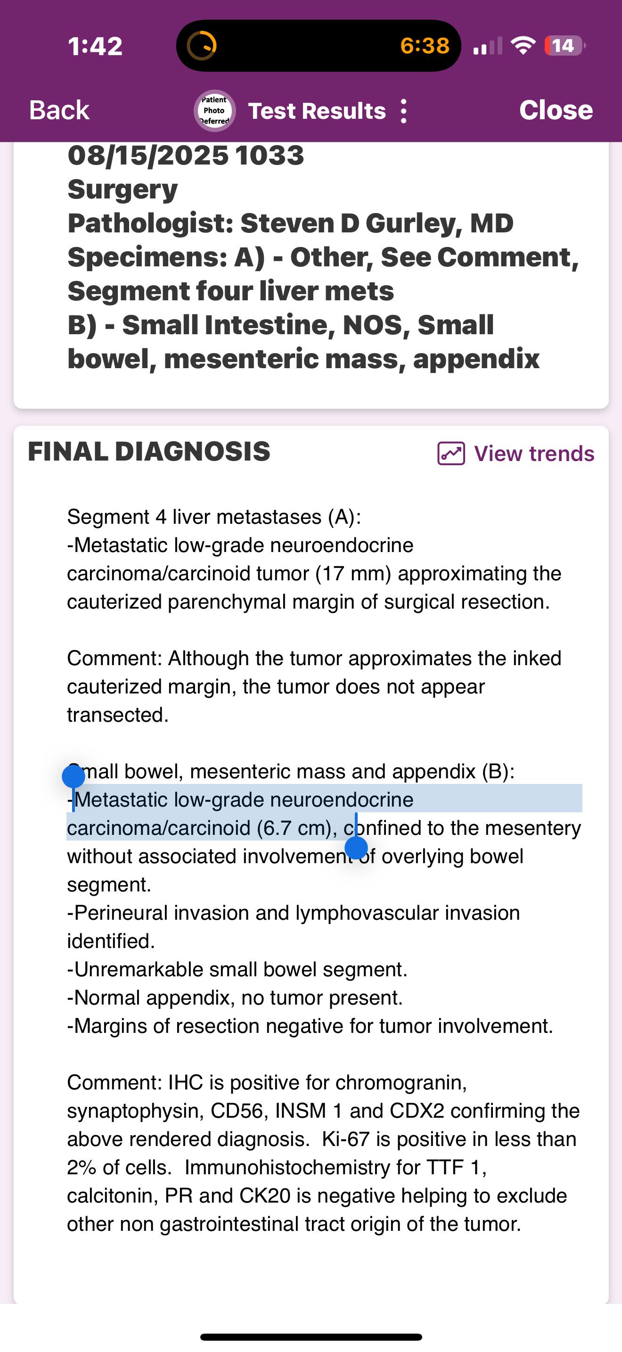Viewport: 622px width, 1352px height.
Task: Close the Test Results view
Action: coord(556,110)
